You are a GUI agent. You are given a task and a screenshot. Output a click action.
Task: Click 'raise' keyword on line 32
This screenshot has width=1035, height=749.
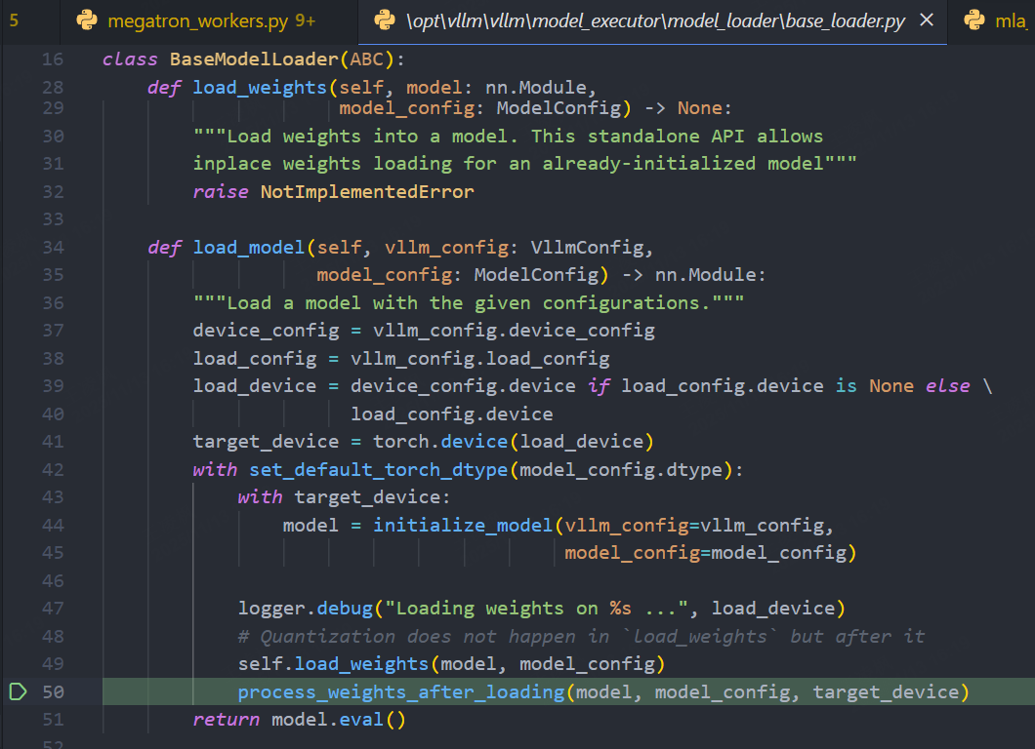221,192
